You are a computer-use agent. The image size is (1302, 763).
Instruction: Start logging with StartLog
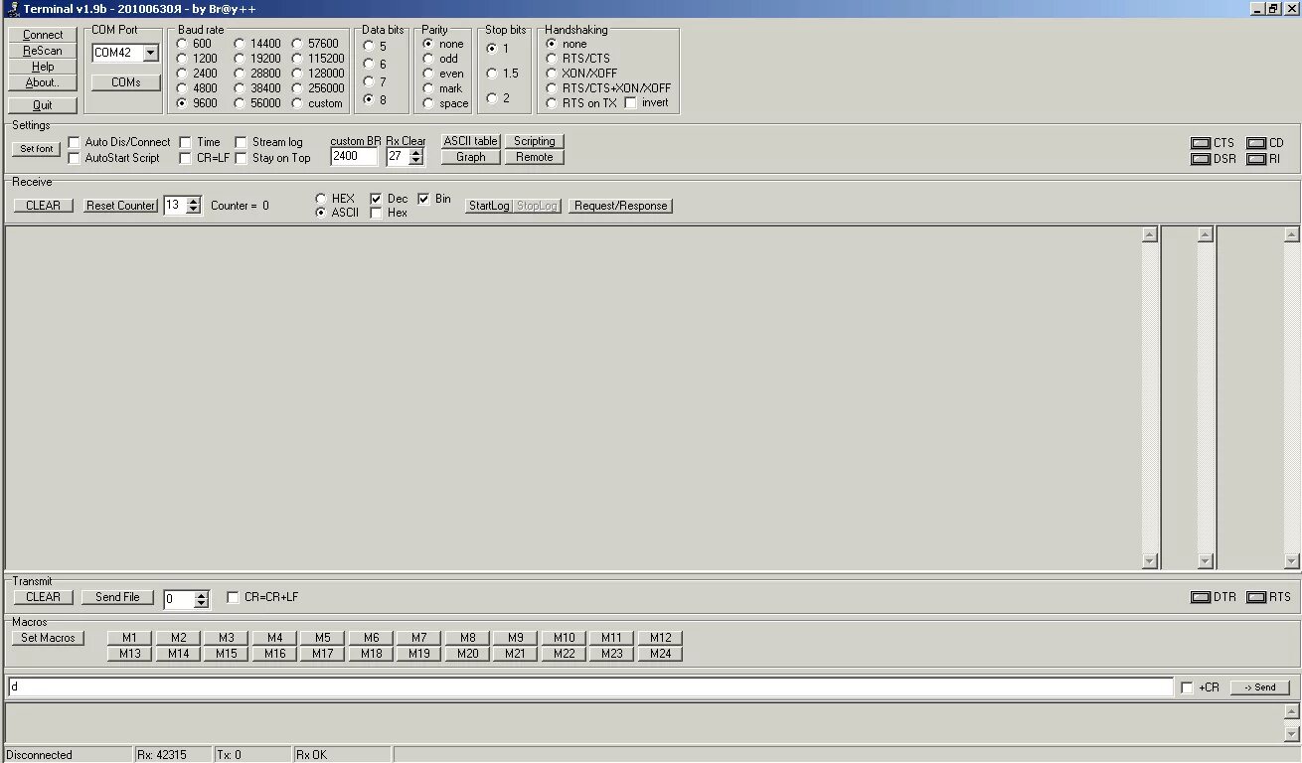pyautogui.click(x=489, y=206)
